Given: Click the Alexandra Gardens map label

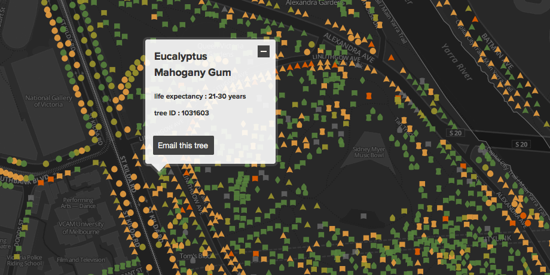Looking at the screenshot, I should click(x=315, y=3).
